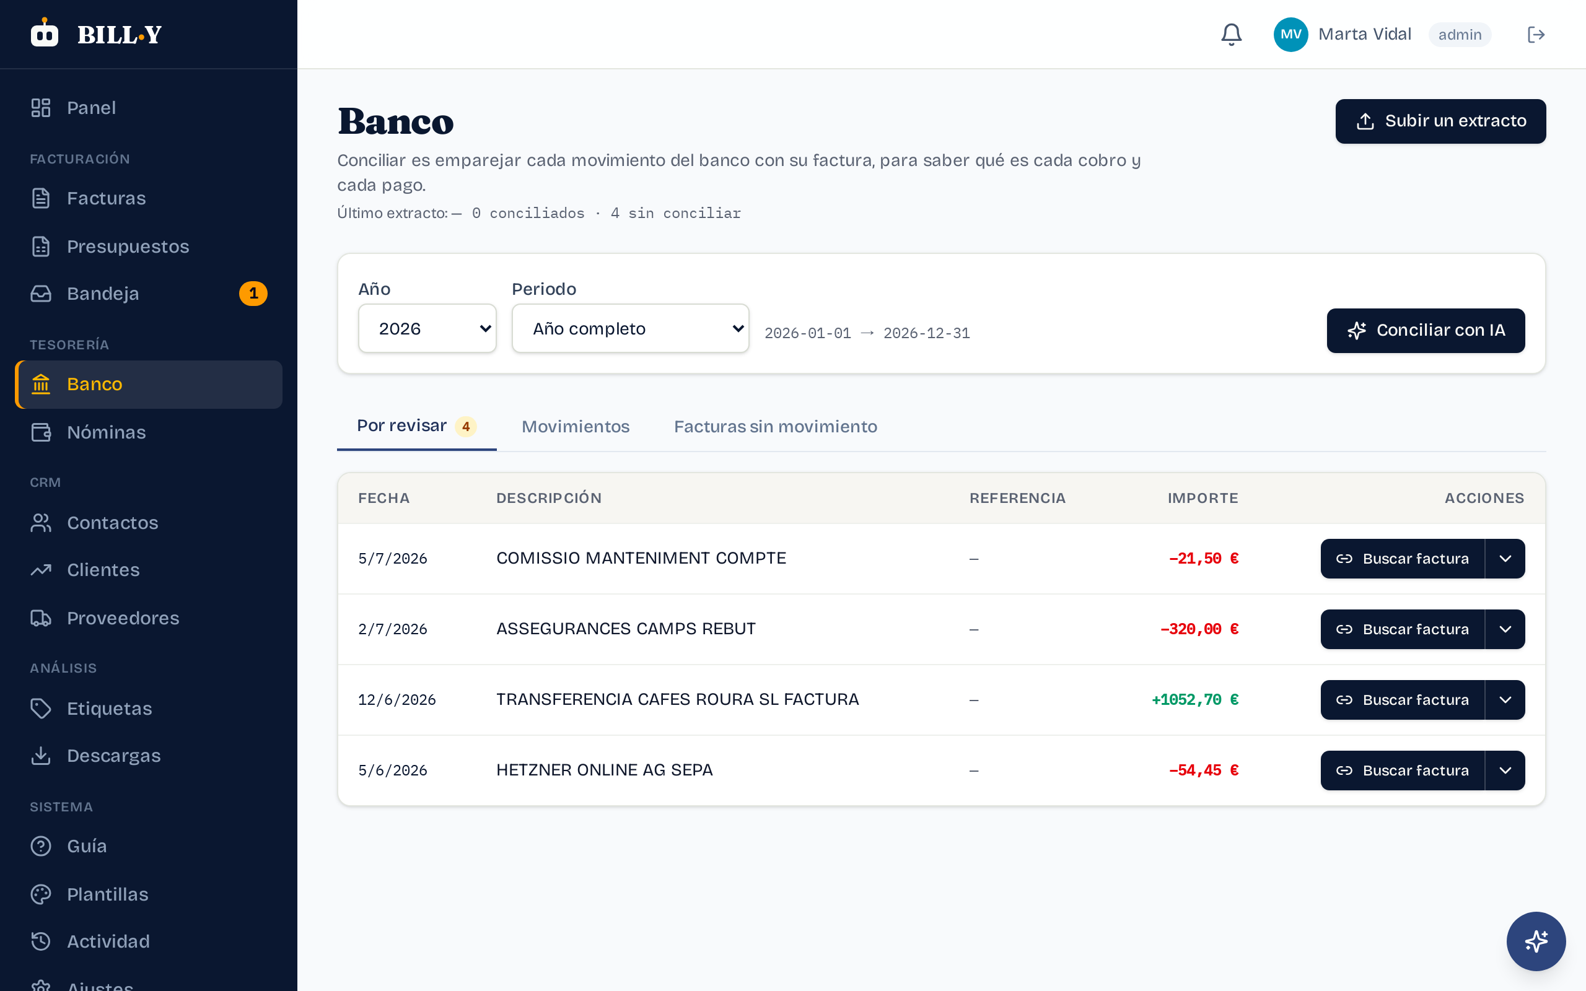Viewport: 1586px width, 991px height.
Task: Click the sparkle icon in Conciliar con IA
Action: [x=1357, y=330]
